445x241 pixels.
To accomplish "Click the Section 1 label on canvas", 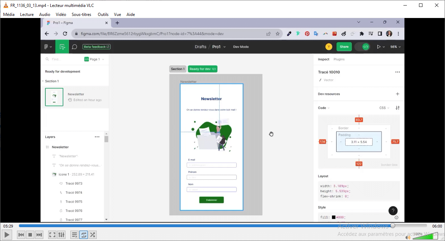I will pos(177,69).
